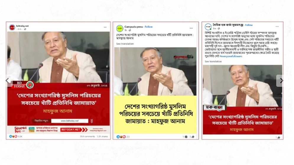
Task: Click share arrow icon on the third post
Action: click(279, 138)
